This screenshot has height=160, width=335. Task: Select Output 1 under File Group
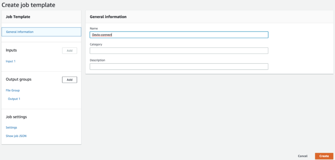pos(14,99)
